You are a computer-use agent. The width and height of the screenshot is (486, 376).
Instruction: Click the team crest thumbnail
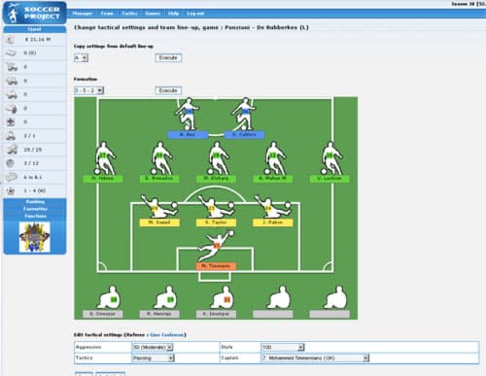coord(35,237)
